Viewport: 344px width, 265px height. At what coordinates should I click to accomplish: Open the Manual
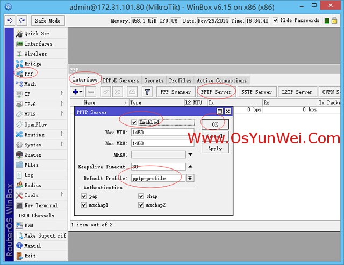[x=41, y=246]
